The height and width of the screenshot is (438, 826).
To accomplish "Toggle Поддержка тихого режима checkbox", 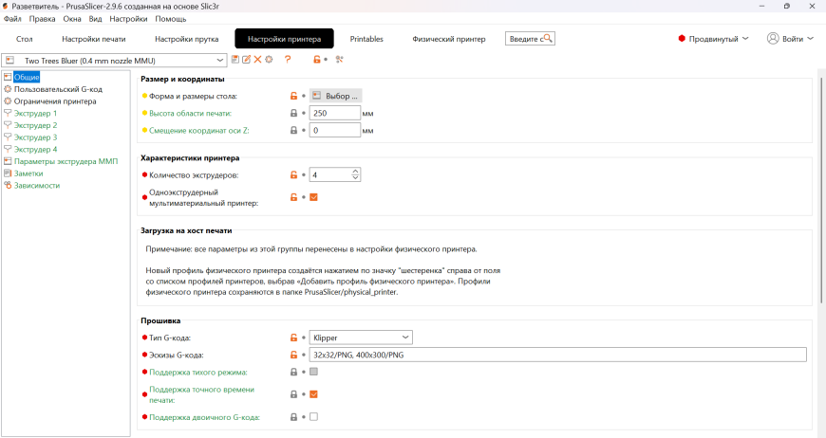I will click(x=313, y=372).
